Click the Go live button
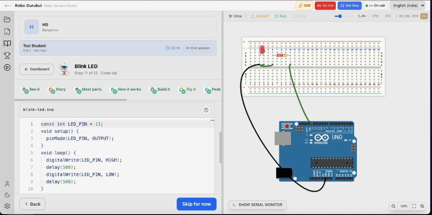This screenshot has width=432, height=215. (325, 5)
